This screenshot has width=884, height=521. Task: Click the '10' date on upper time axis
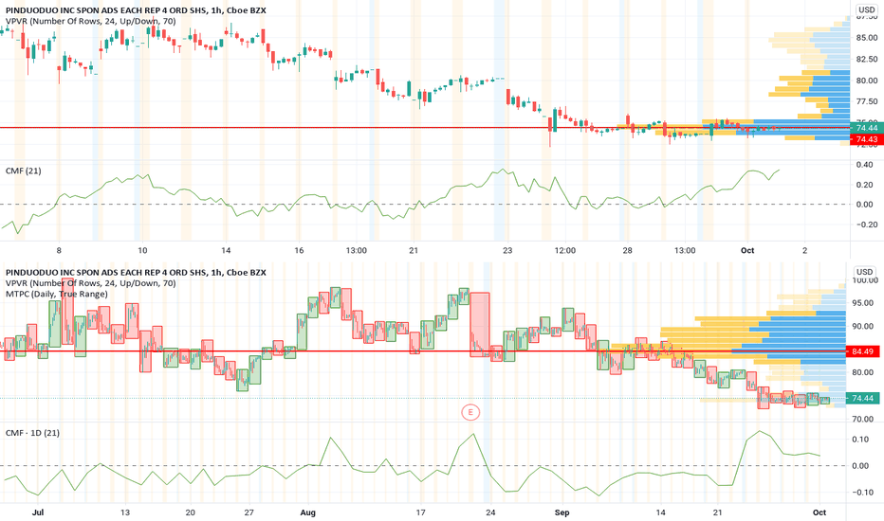click(142, 251)
